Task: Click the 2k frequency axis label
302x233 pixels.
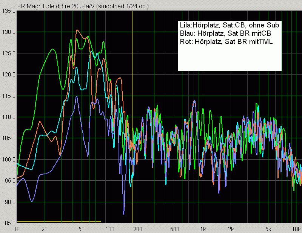Action: coord(231,229)
